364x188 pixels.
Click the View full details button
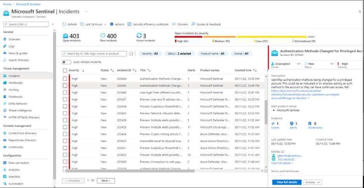[287, 183]
